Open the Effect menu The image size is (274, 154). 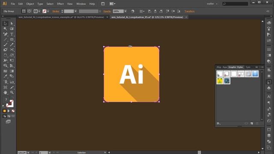click(60, 4)
